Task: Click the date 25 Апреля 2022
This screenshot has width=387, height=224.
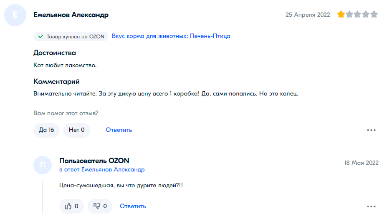Action: pos(308,15)
